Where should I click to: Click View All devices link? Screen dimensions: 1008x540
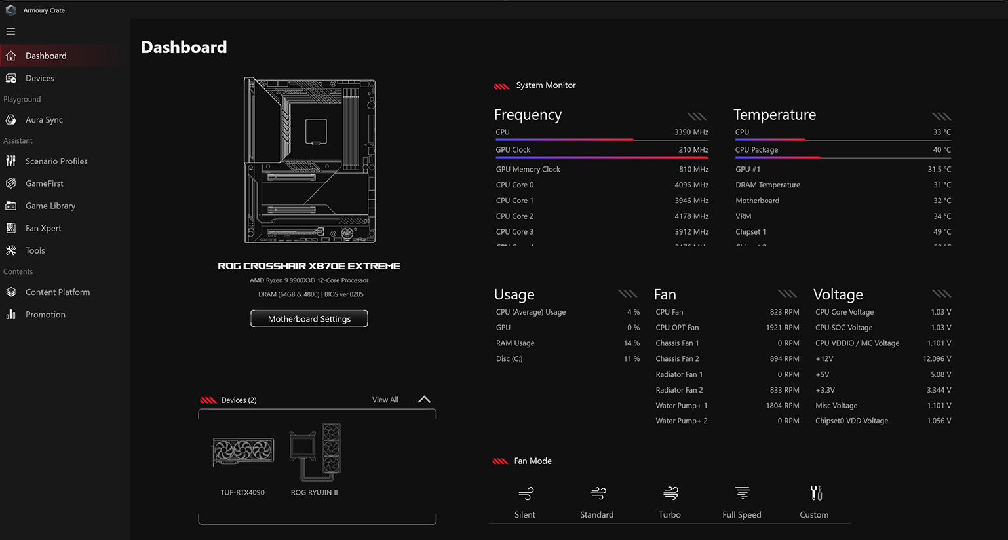coord(385,400)
